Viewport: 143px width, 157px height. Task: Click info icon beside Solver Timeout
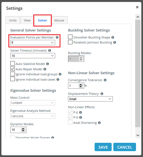click(x=50, y=50)
